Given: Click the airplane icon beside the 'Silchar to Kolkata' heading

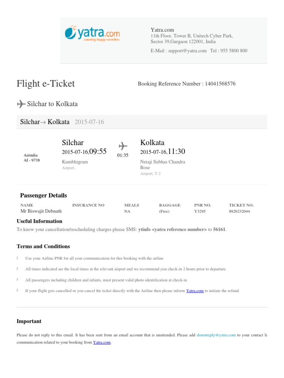Looking at the screenshot, I should pyautogui.click(x=21, y=104).
